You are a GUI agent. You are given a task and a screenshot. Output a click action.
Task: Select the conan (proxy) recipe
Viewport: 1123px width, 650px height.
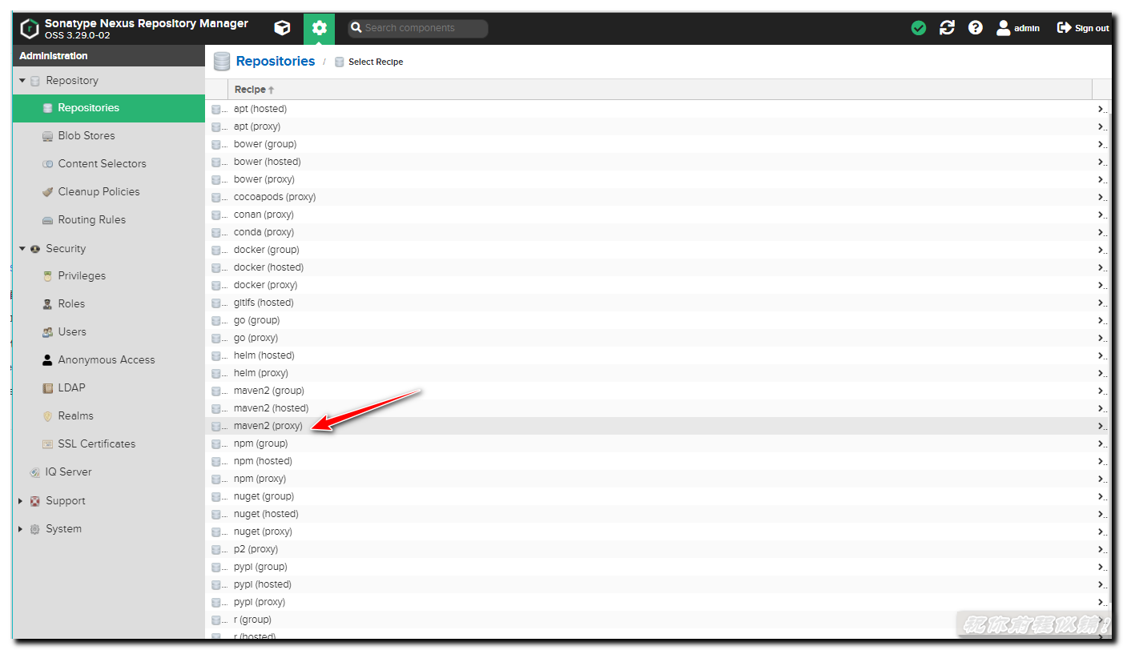(x=658, y=215)
